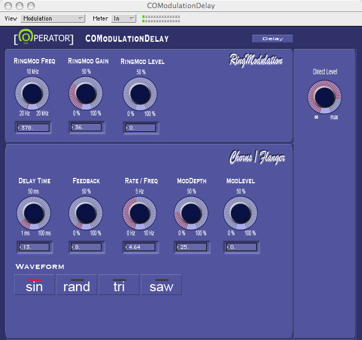Click the 20 Hz minimum label
The image size is (362, 340).
[24, 113]
